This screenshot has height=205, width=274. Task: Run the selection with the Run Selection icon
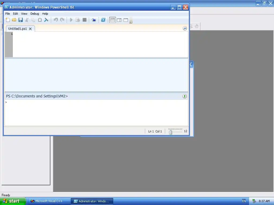(x=78, y=20)
